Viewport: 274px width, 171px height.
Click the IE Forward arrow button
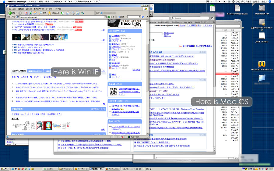tap(20, 13)
